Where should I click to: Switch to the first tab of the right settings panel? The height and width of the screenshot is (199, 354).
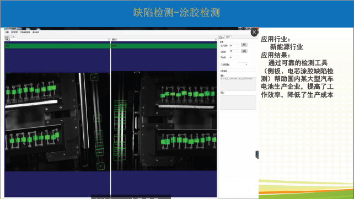click(x=222, y=37)
